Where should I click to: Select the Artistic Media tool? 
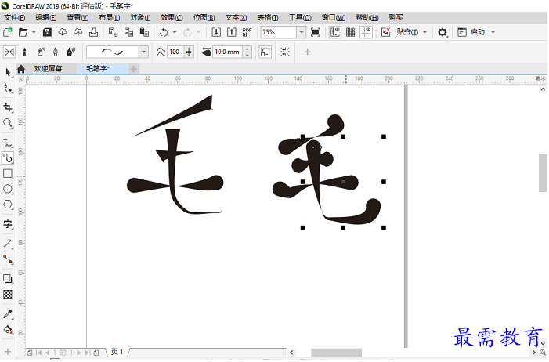[x=8, y=158]
